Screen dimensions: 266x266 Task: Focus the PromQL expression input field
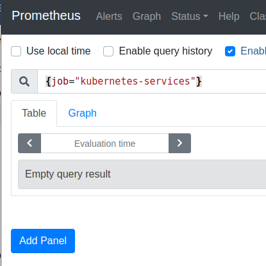click(152, 81)
